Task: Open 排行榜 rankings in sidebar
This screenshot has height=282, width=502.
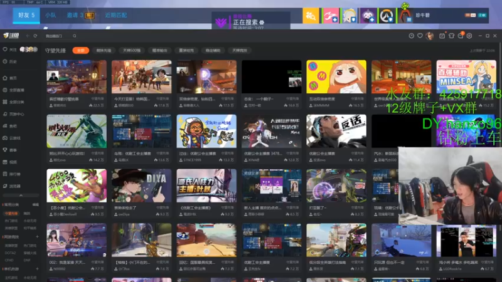Action: (x=11, y=174)
